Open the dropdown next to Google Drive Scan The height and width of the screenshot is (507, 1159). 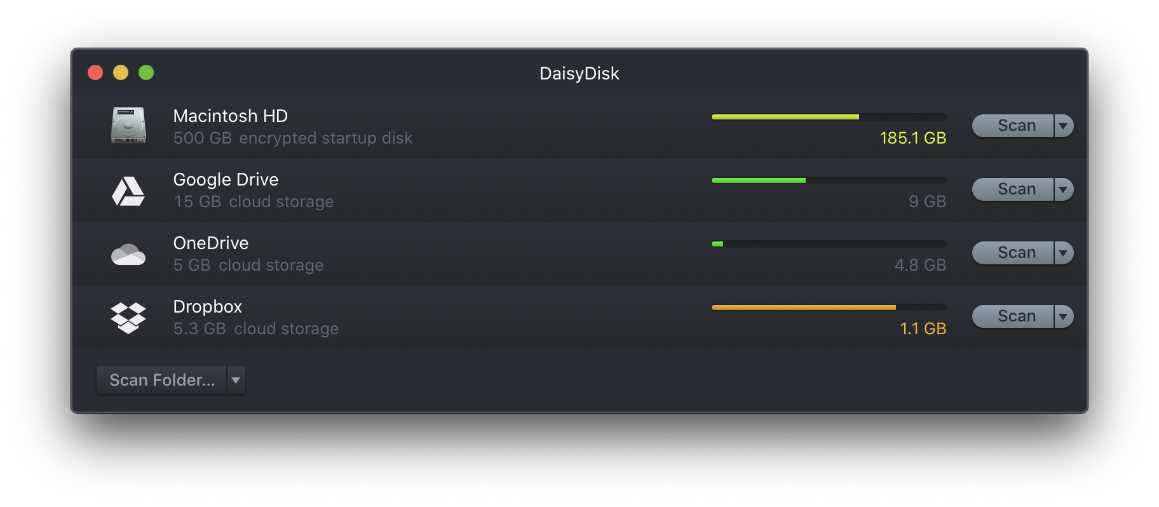pos(1063,189)
